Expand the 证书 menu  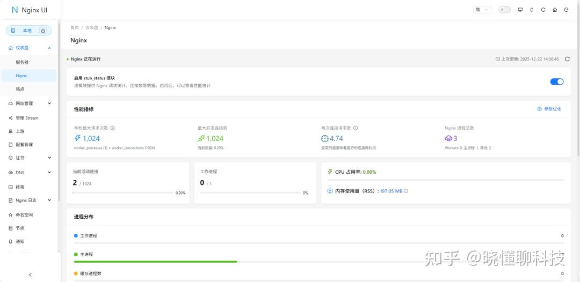(x=30, y=158)
